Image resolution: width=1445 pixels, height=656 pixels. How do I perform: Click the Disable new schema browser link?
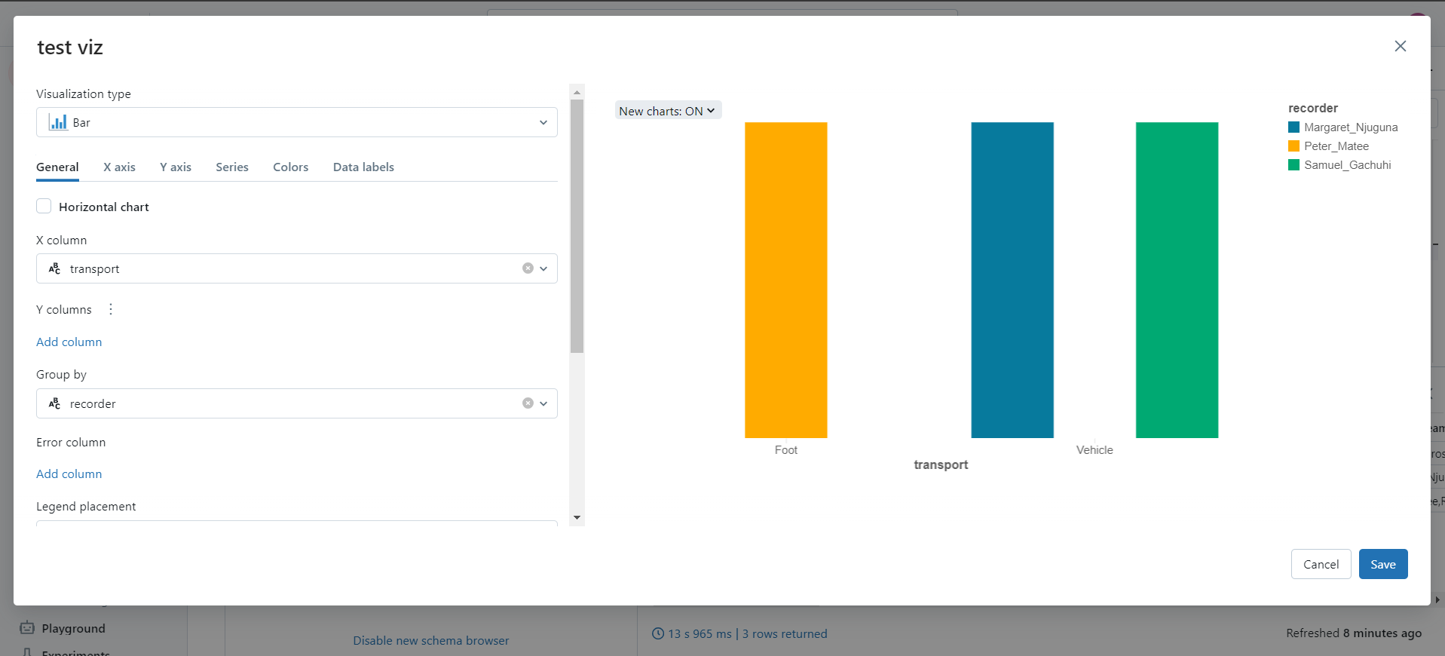click(431, 640)
